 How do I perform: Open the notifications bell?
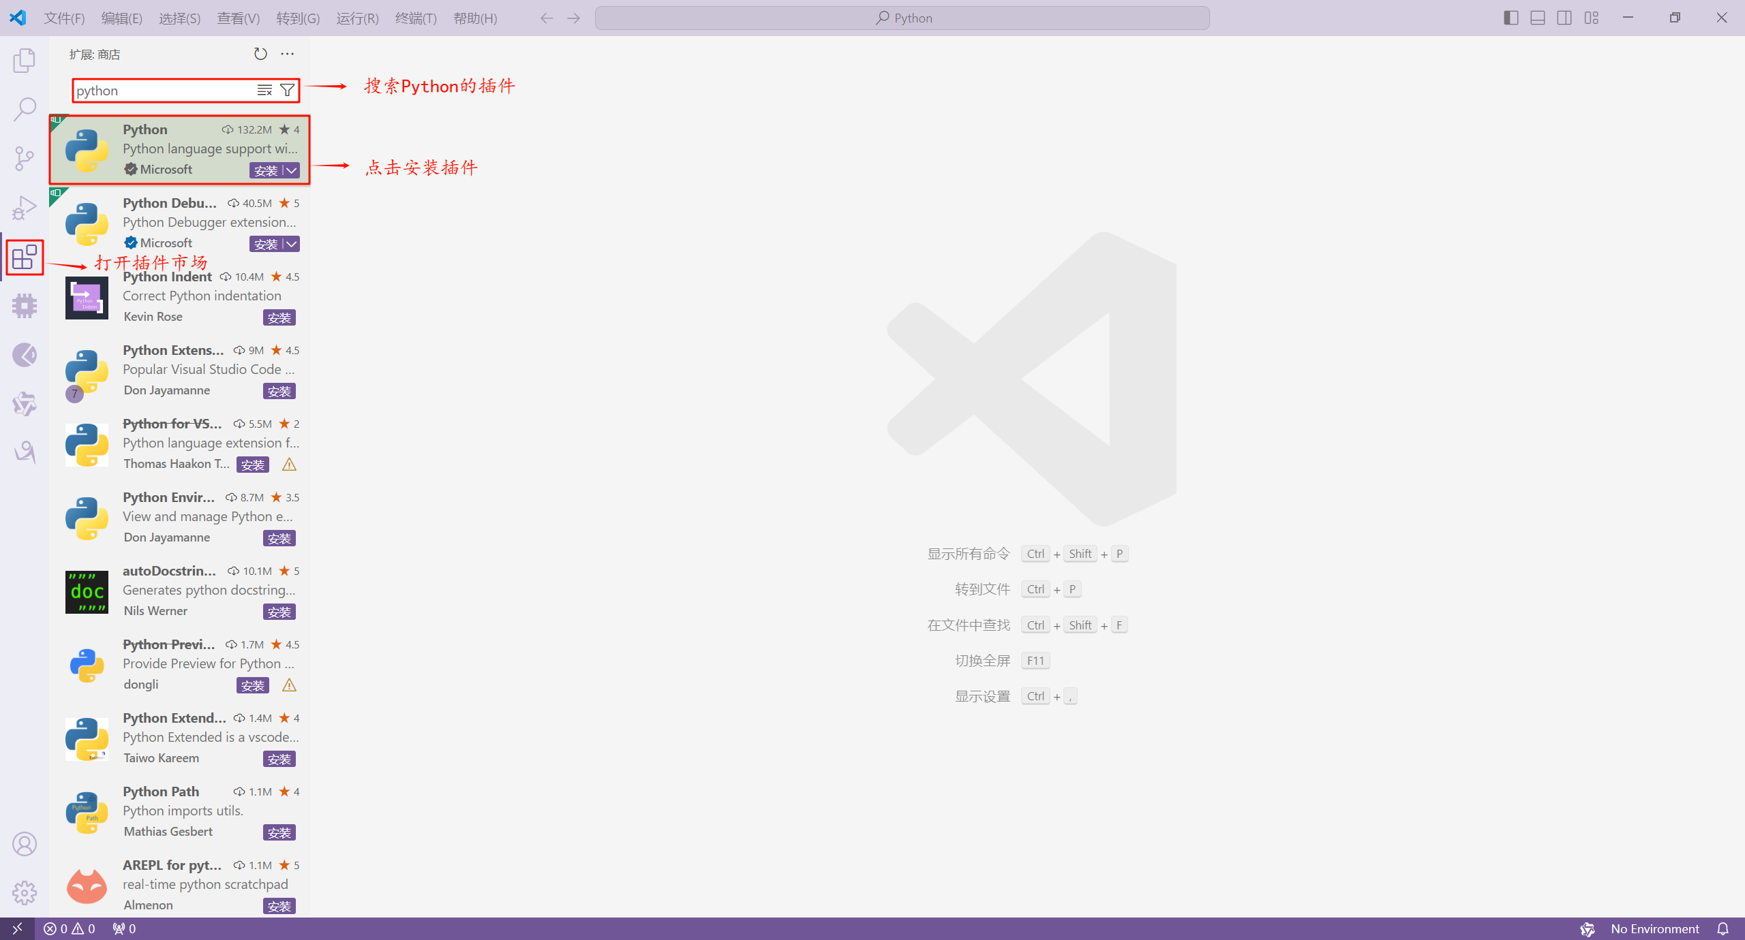click(1723, 928)
